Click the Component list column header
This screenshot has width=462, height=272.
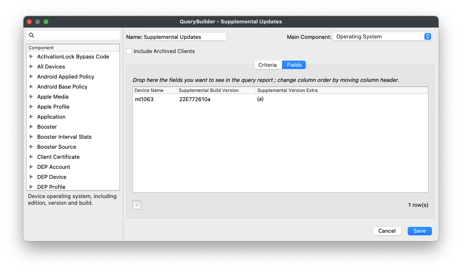[x=73, y=48]
